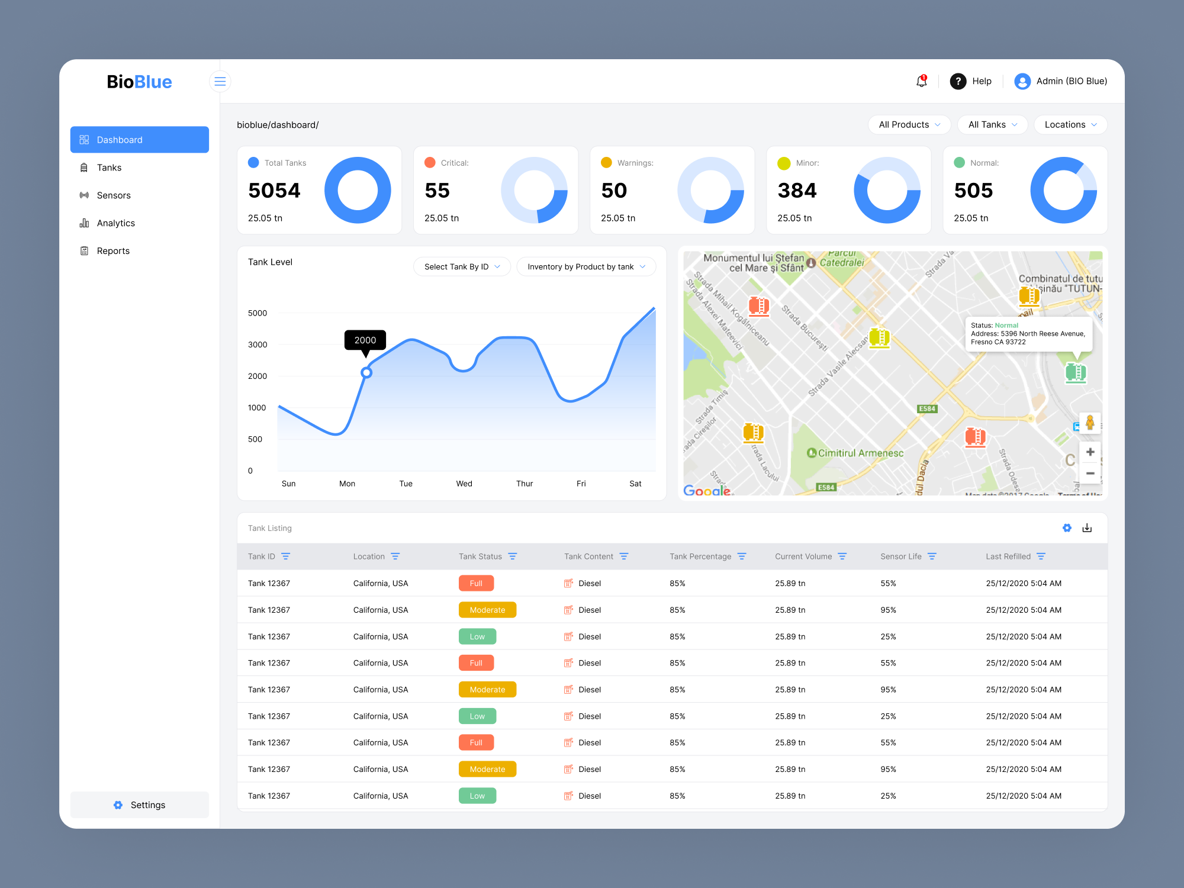Go to Analytics in the sidebar
This screenshot has width=1184, height=888.
tap(116, 223)
